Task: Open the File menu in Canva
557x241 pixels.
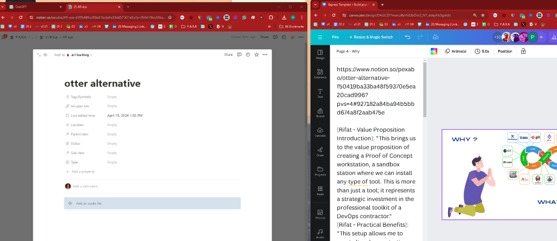Action: point(335,37)
